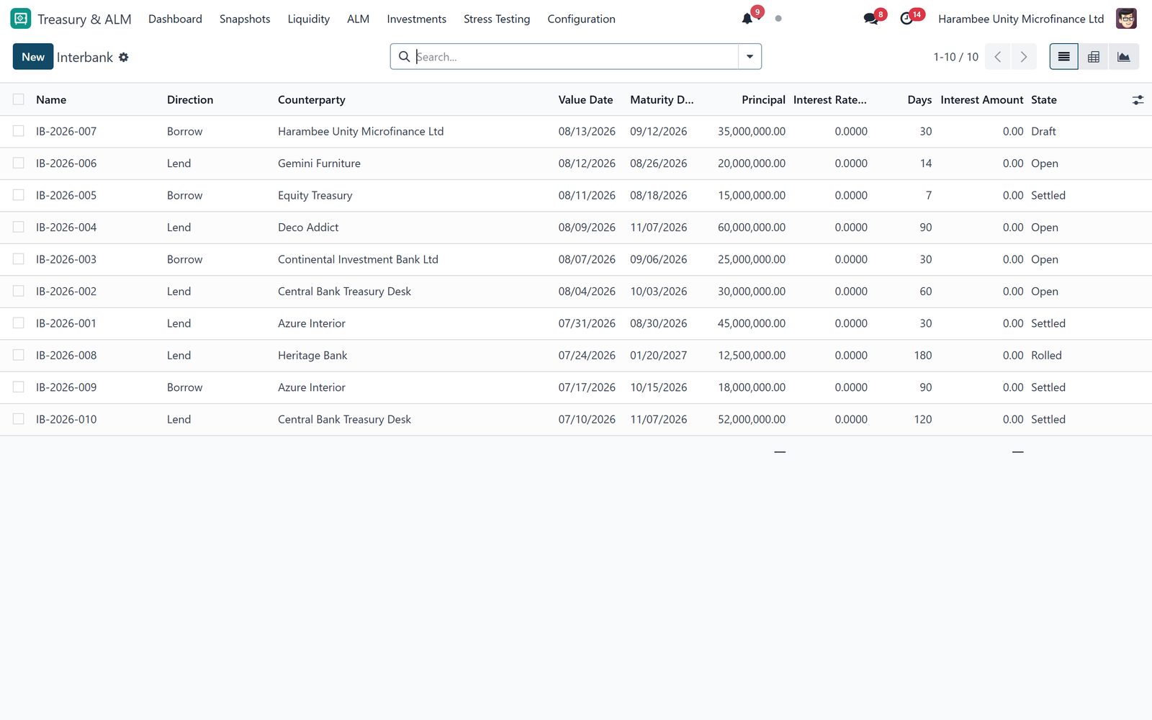Screen dimensions: 1152x720
Task: Click the user avatar picture
Action: pyautogui.click(x=1126, y=19)
